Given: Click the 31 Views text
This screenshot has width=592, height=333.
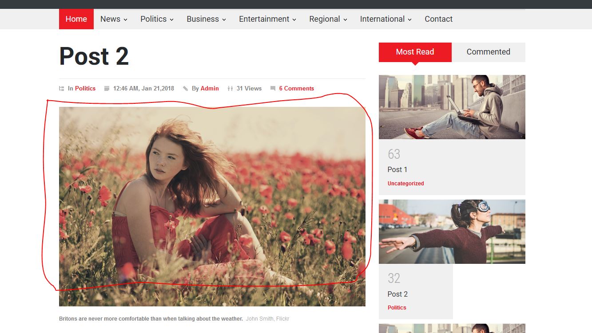Looking at the screenshot, I should click(249, 89).
